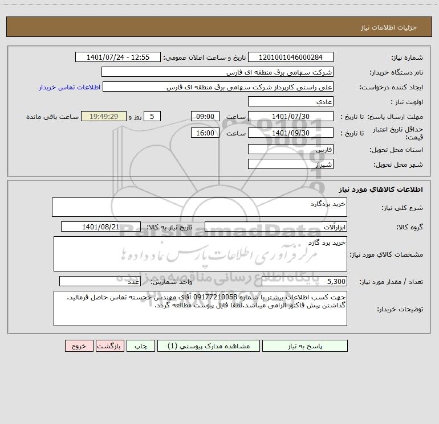
Task: Click the countdown timer 19:49:29
Action: 104,116
